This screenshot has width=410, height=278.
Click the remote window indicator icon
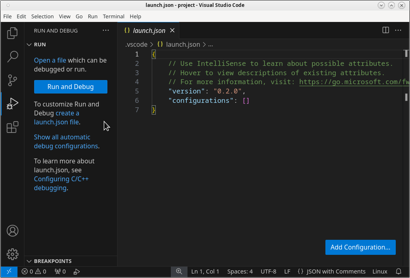9,271
